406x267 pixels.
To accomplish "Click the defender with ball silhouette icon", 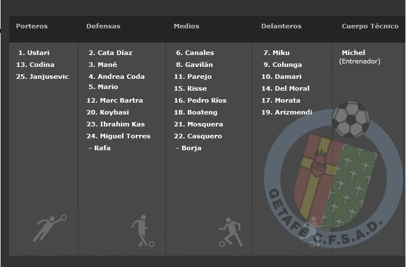I will click(x=143, y=231).
